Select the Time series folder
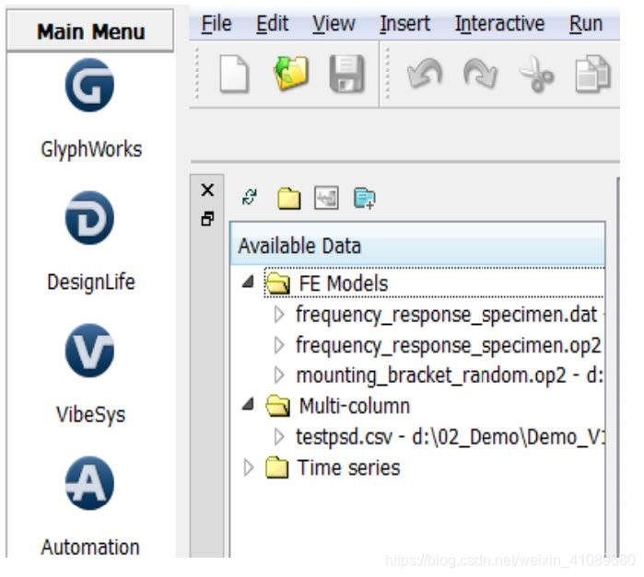 click(x=348, y=467)
